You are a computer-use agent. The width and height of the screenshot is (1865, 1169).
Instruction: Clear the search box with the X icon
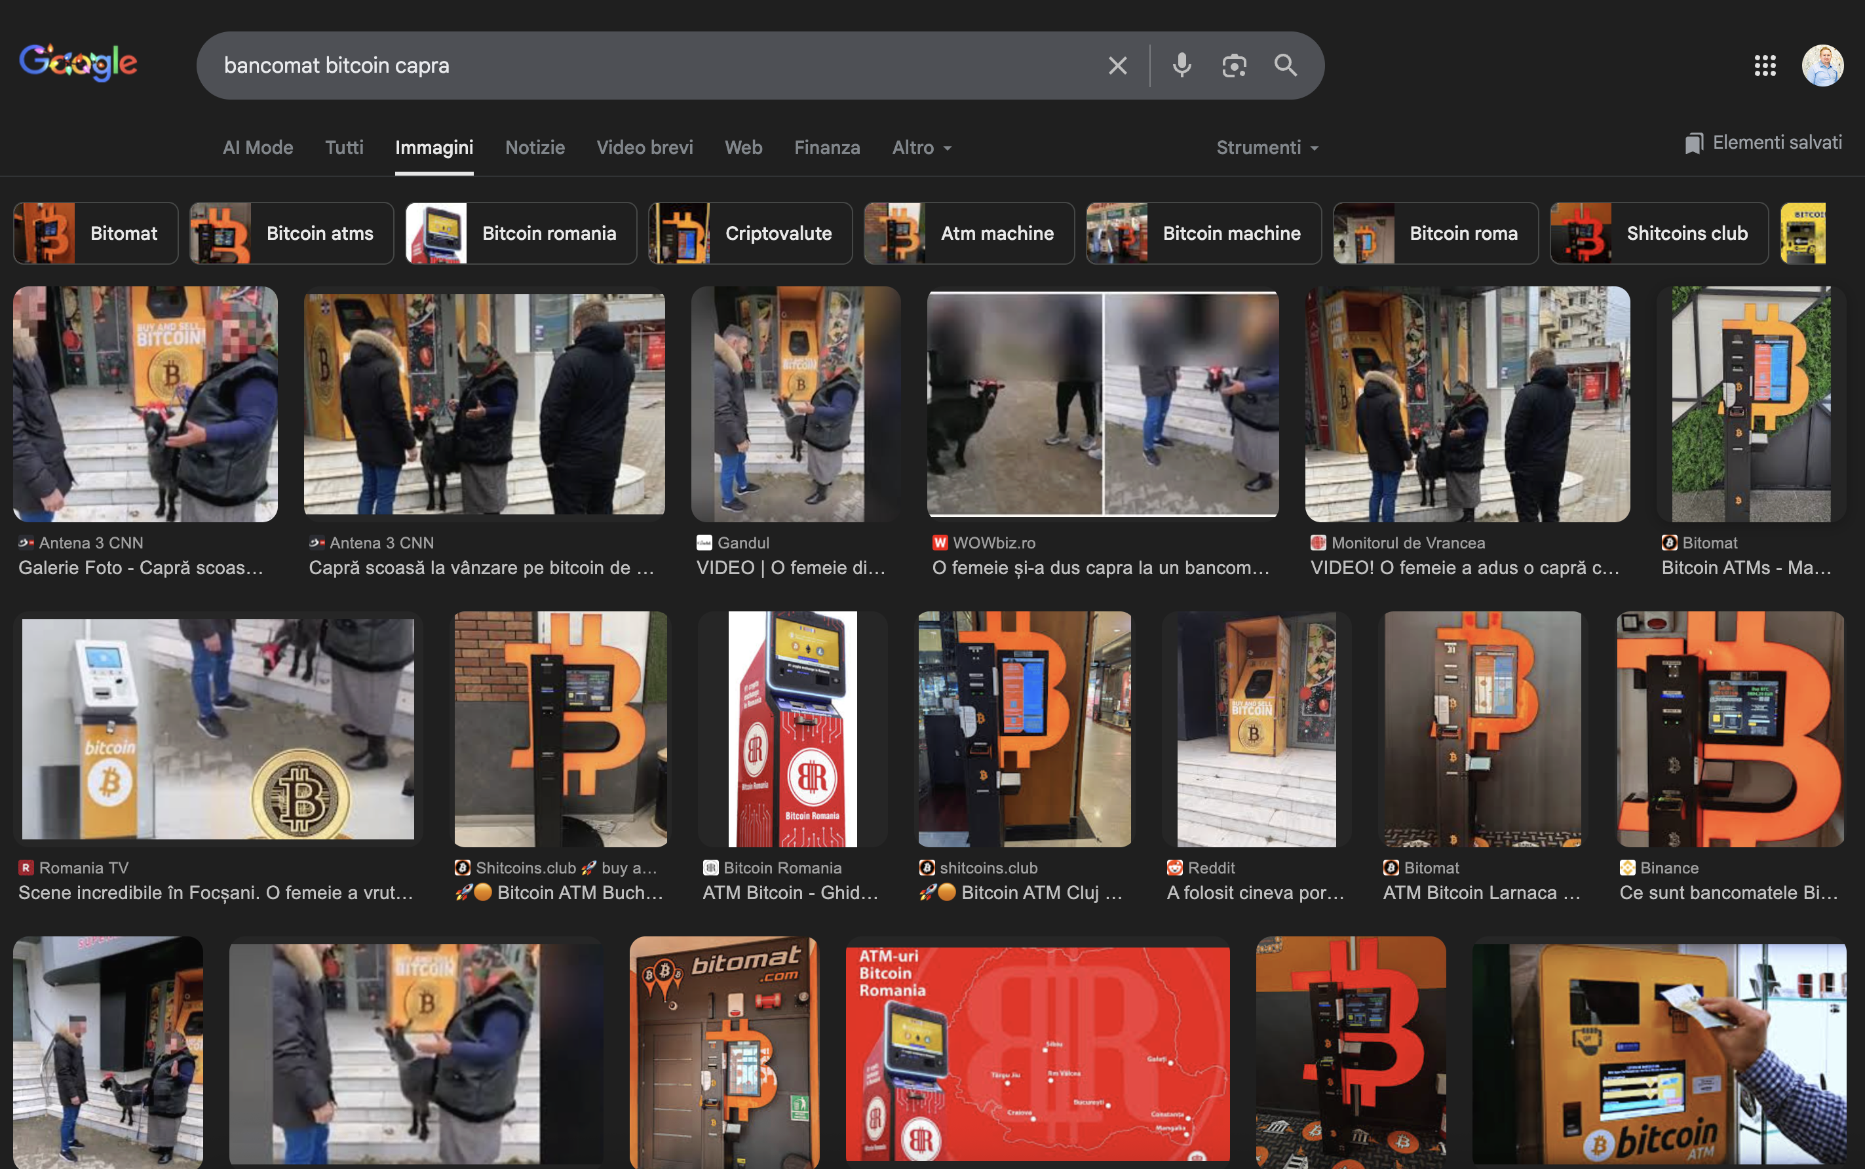click(1117, 66)
